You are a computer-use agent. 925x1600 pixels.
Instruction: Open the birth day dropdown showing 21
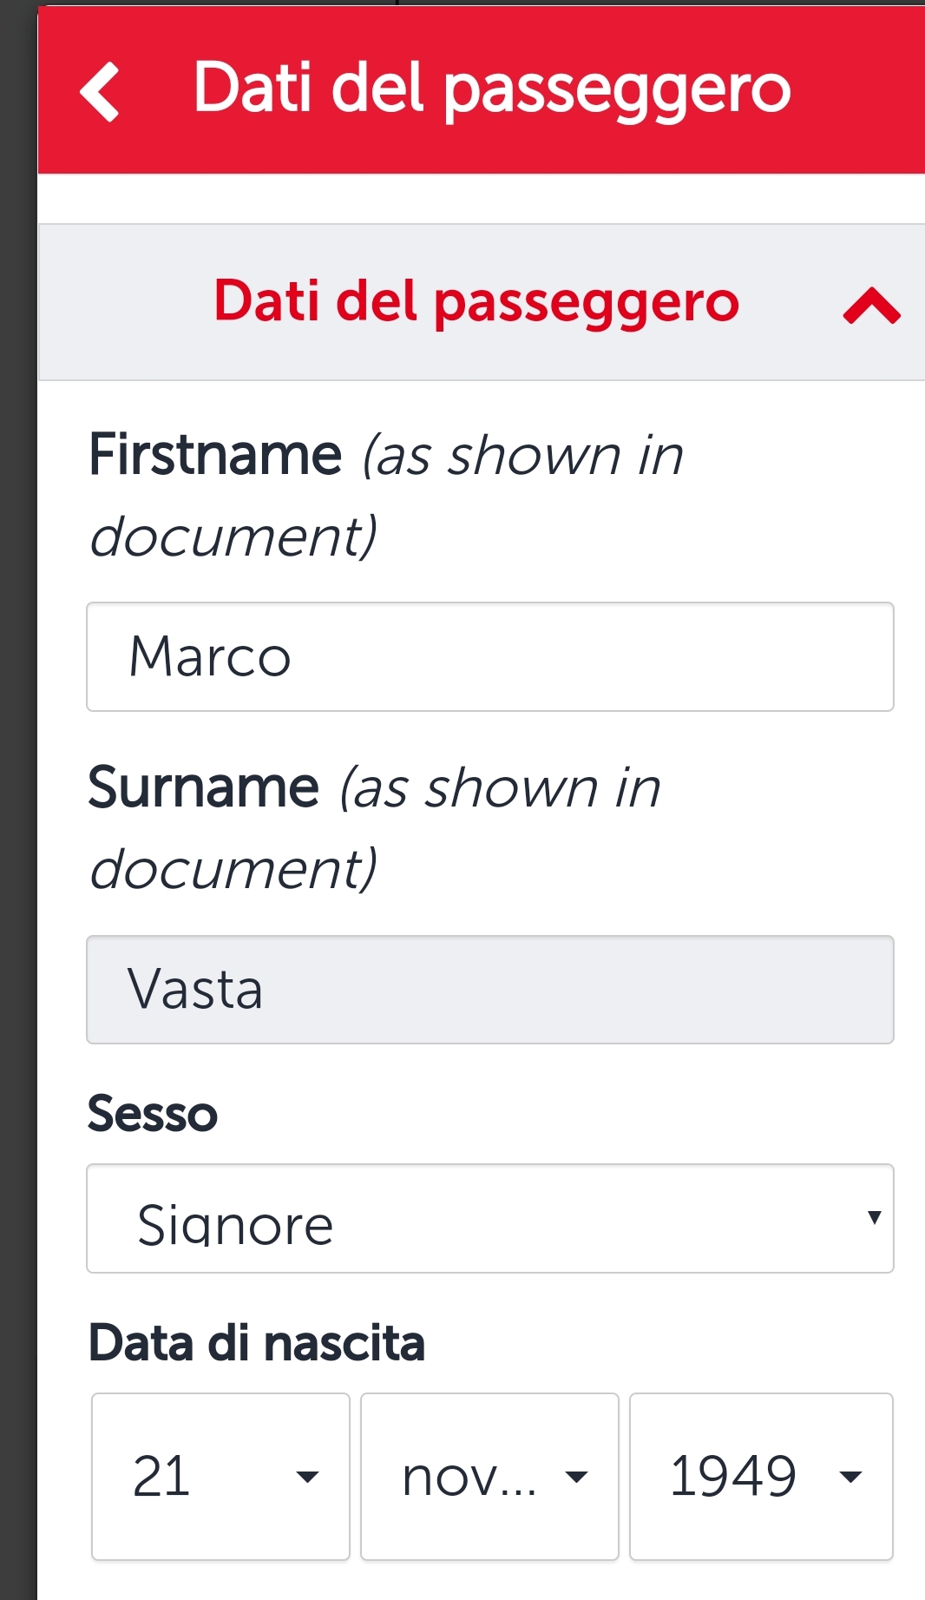tap(220, 1477)
